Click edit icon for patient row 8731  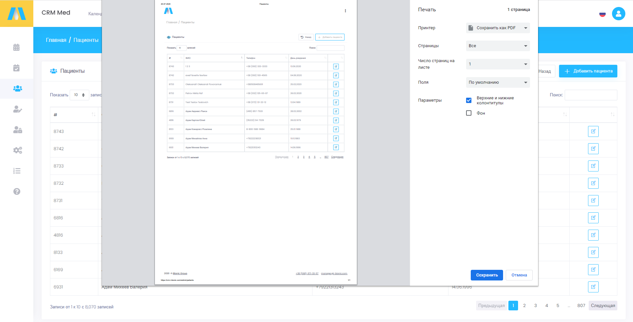point(593,200)
